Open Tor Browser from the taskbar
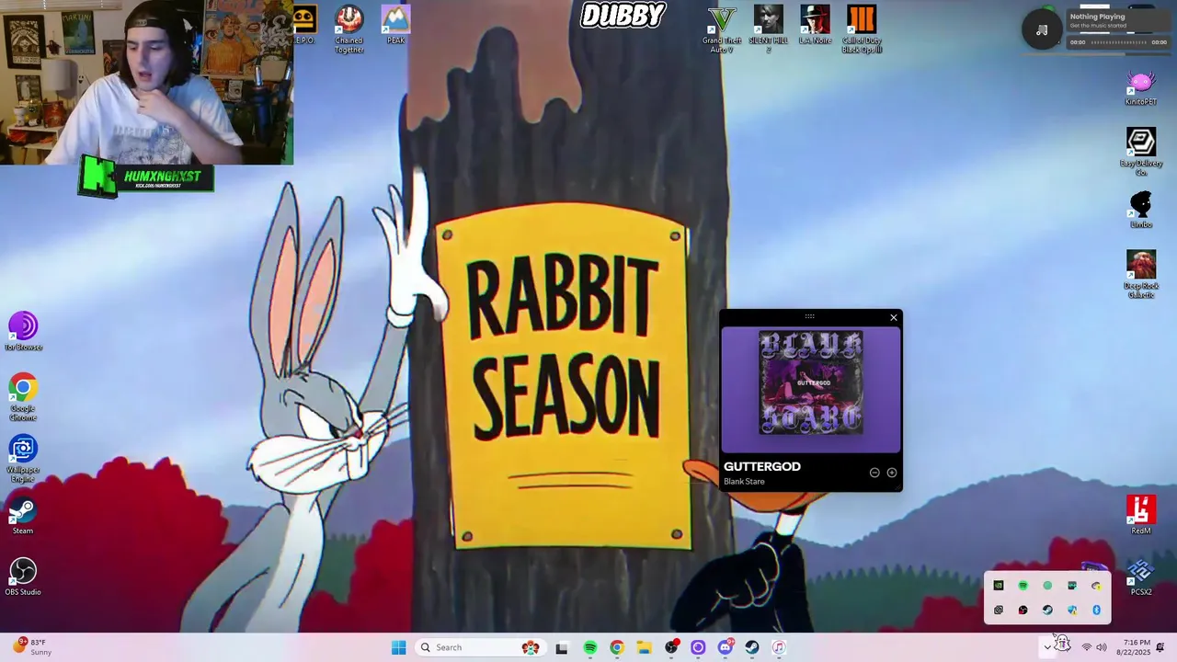The width and height of the screenshot is (1177, 662). point(698,647)
